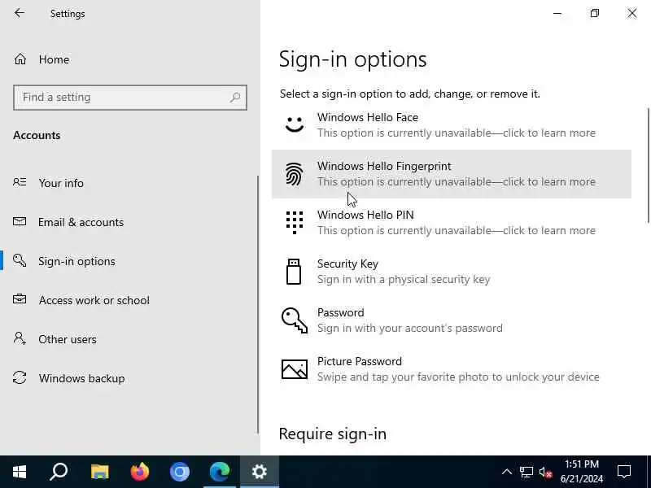651x488 pixels.
Task: Click the Picture Password image icon
Action: point(295,369)
